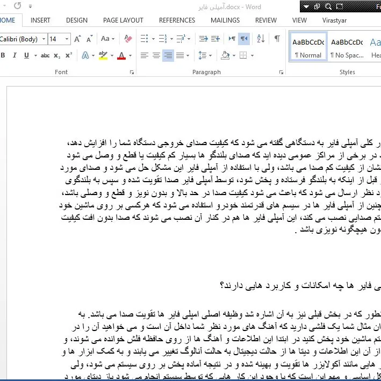The height and width of the screenshot is (381, 381).
Task: Show paragraph marks with pilcrow icon
Action: (x=277, y=39)
